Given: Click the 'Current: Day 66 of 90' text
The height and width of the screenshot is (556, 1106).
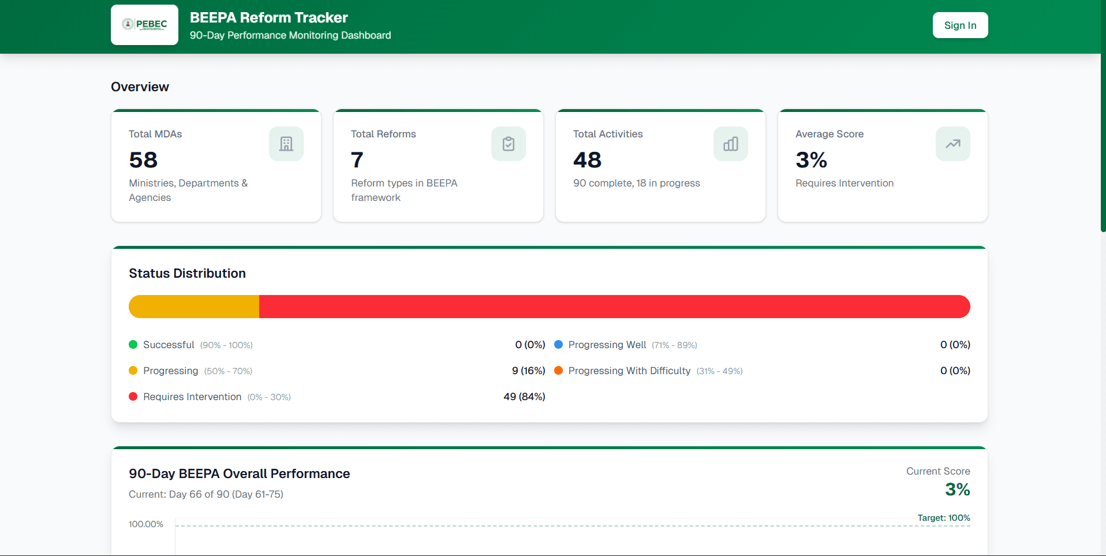Looking at the screenshot, I should tap(205, 494).
